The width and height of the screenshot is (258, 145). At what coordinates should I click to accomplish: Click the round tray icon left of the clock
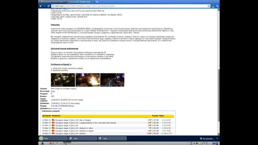tap(210, 143)
